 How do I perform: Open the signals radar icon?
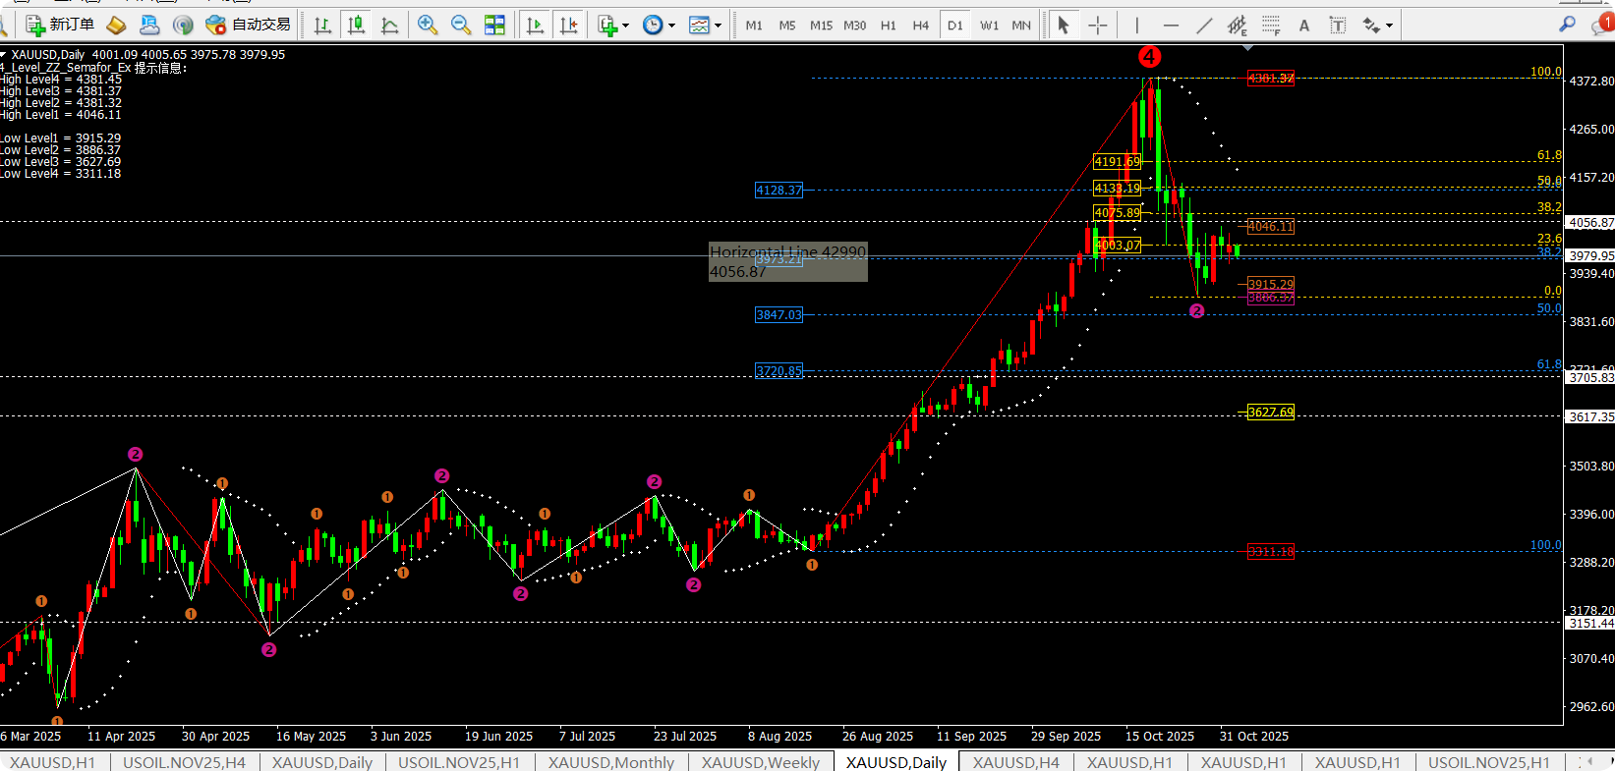tap(183, 25)
